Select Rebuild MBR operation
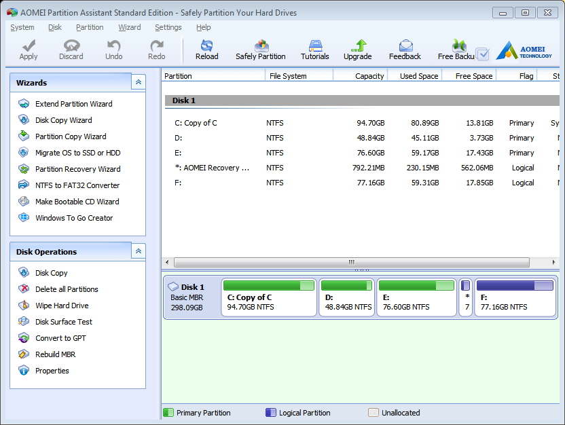The height and width of the screenshot is (425, 565). (x=56, y=354)
